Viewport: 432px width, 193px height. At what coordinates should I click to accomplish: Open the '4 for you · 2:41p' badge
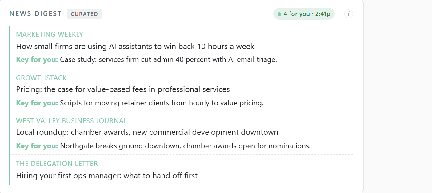[304, 14]
